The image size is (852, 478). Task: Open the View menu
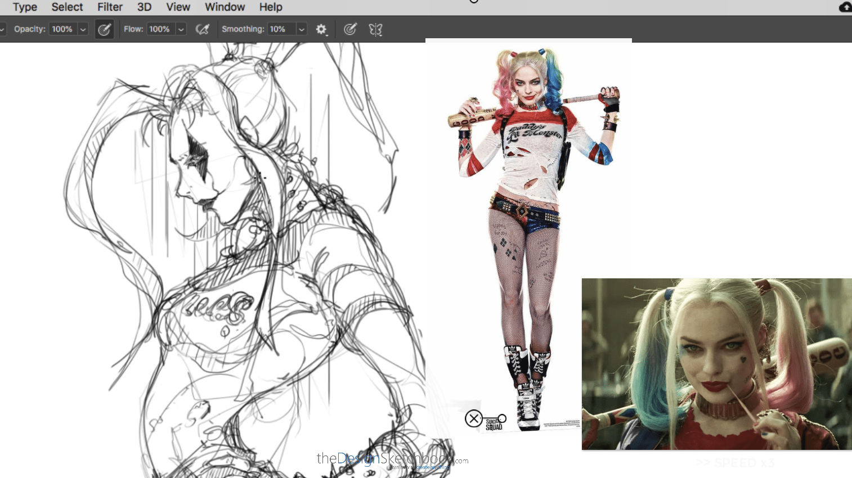pyautogui.click(x=178, y=7)
